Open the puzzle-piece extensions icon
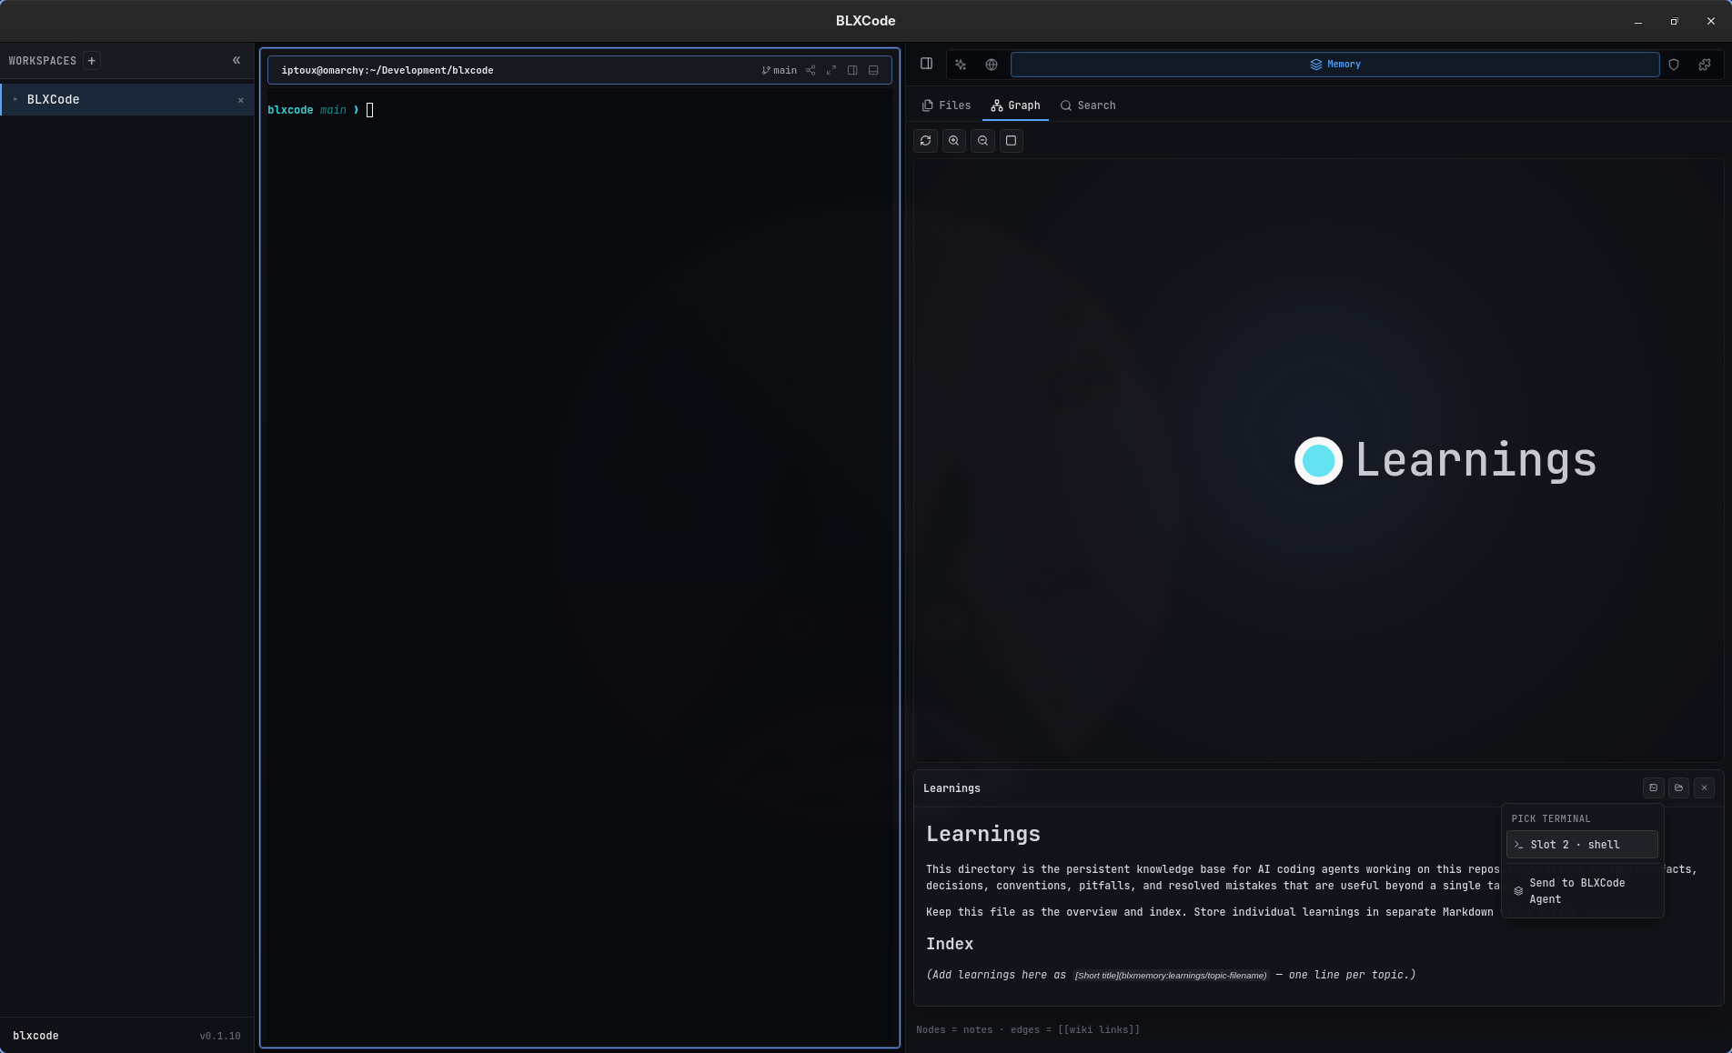The width and height of the screenshot is (1732, 1053). click(1705, 65)
